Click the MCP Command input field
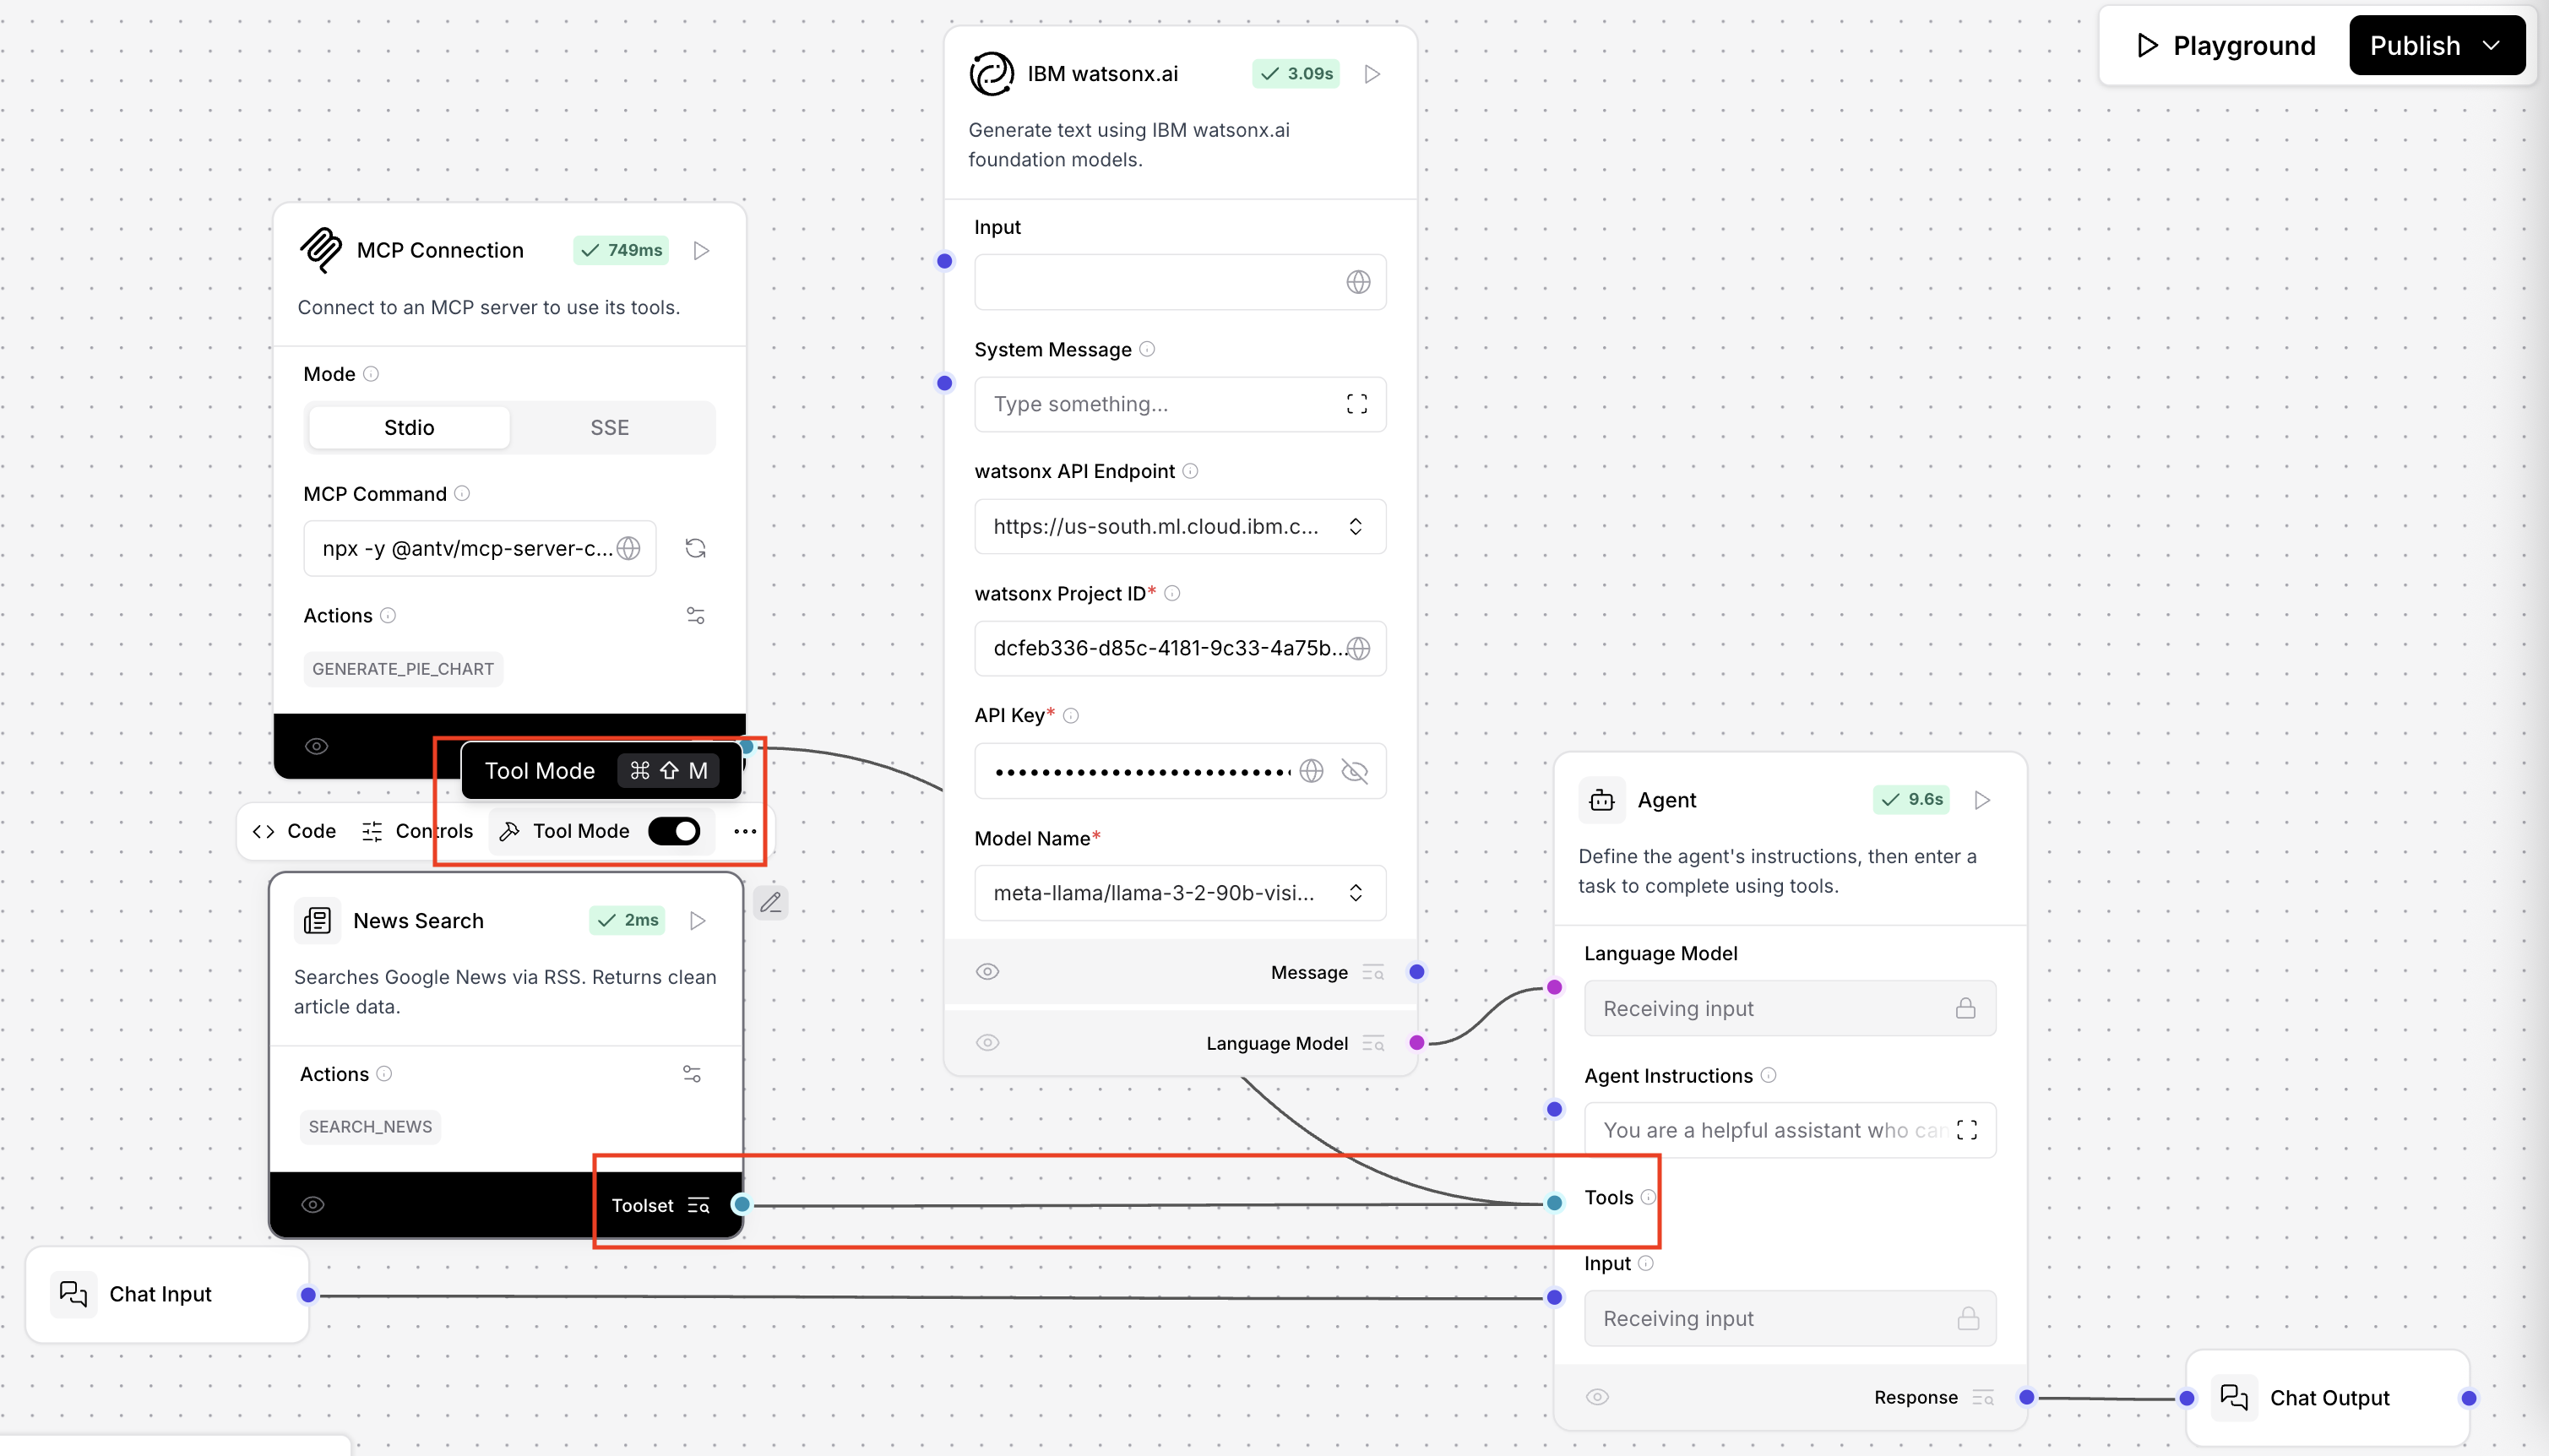 [480, 548]
